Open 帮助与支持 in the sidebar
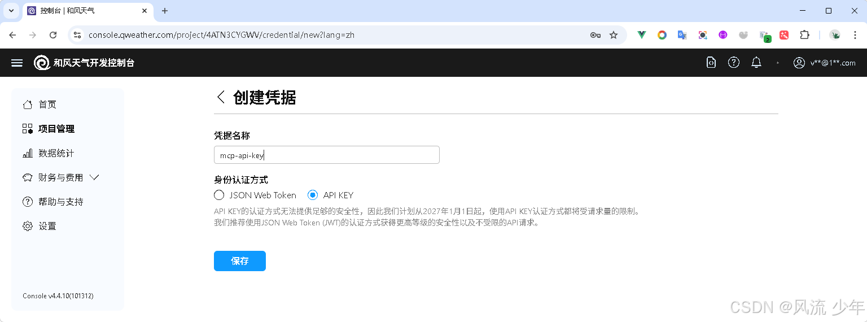867x322 pixels. (x=52, y=202)
